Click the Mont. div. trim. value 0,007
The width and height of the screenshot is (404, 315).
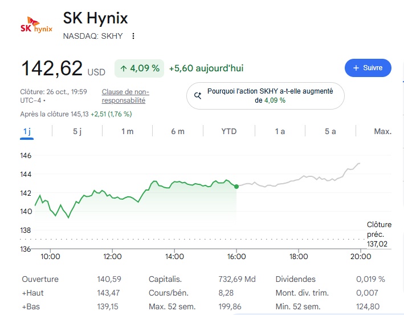pyautogui.click(x=367, y=293)
